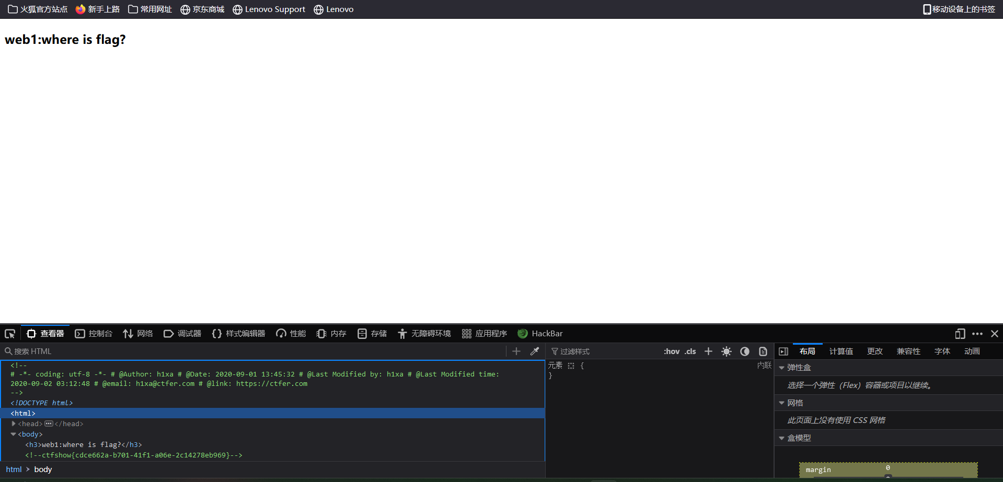
Task: Switch to the 控制台 console tab
Action: [x=94, y=334]
